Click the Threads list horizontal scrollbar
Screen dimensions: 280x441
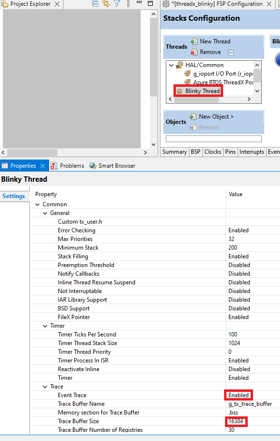pos(197,99)
